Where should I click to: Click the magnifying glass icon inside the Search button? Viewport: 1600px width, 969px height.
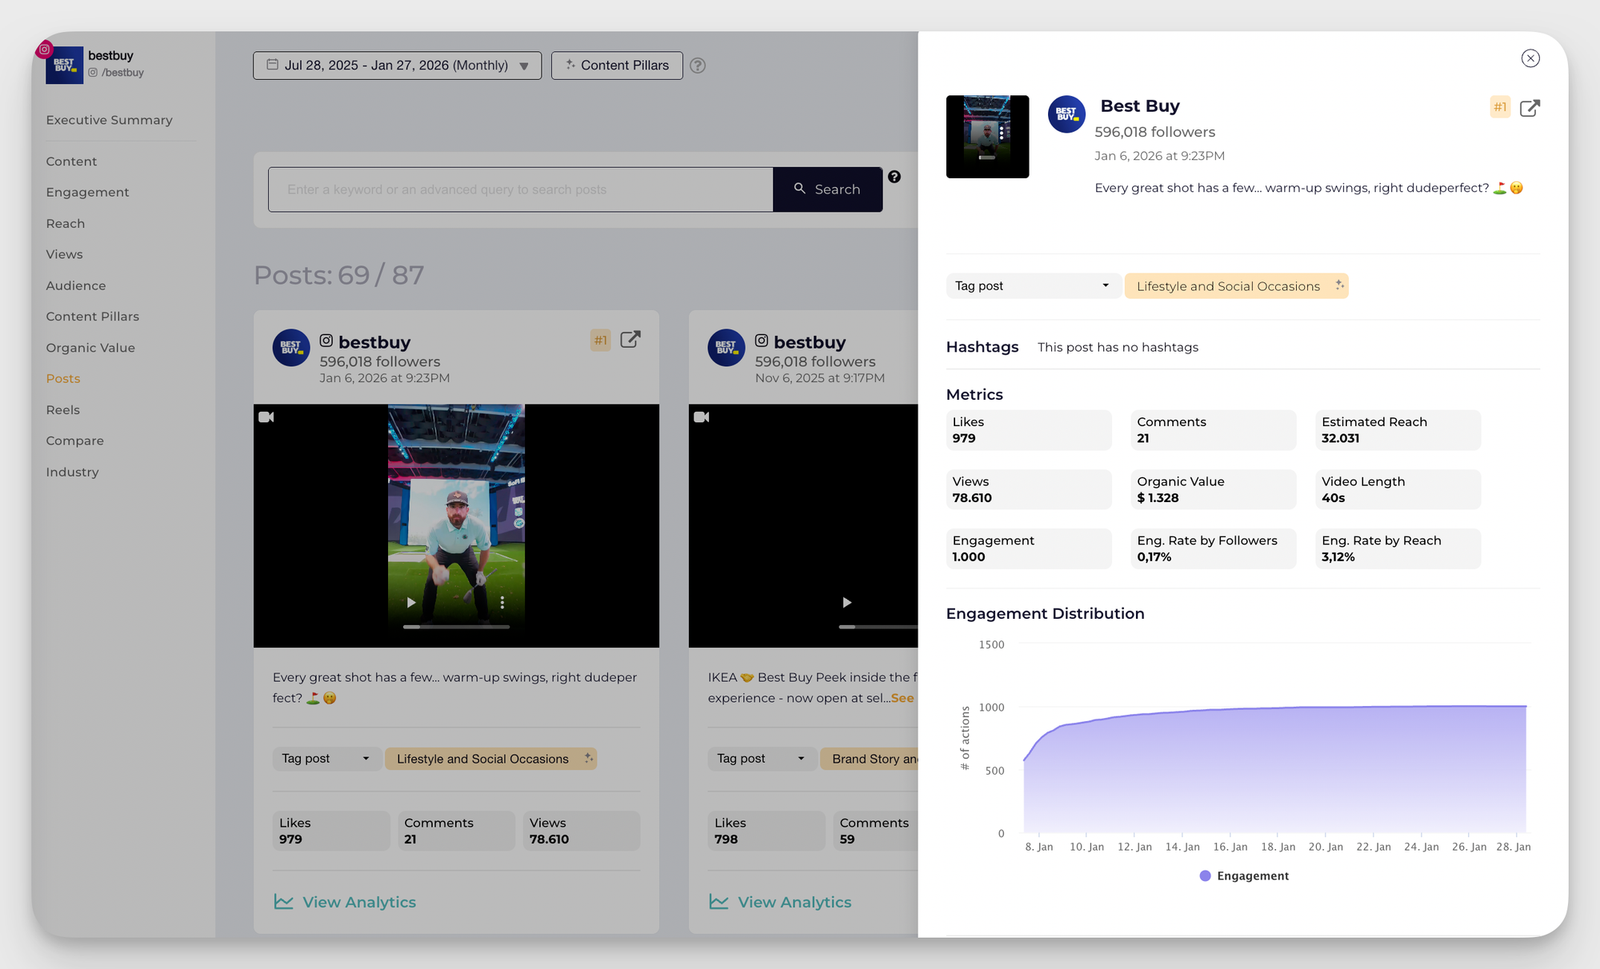click(x=800, y=189)
